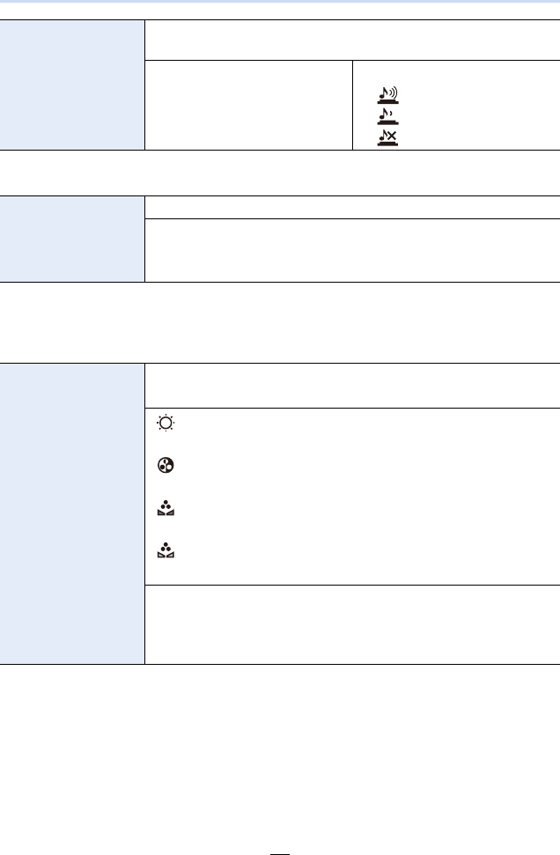The width and height of the screenshot is (560, 855).
Task: Click the blue header cell of the first table
Action: coord(72,85)
